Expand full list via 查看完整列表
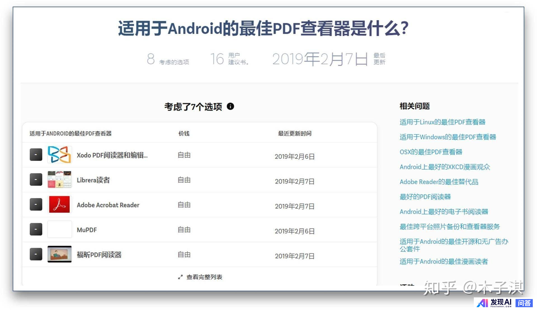Screen dimensions: 537x310 204,277
